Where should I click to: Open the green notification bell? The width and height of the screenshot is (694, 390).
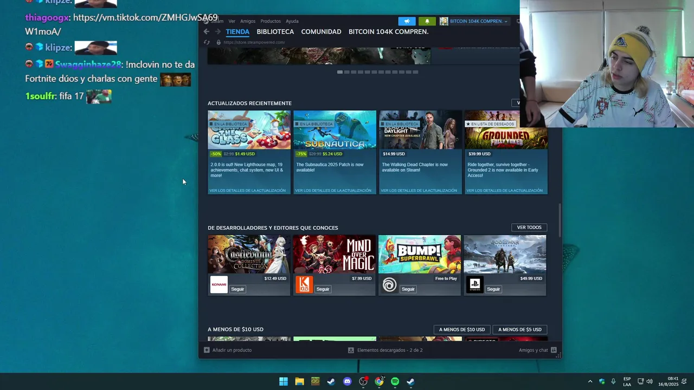[x=427, y=21]
